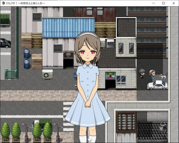Maximize the game window

click(163, 3)
